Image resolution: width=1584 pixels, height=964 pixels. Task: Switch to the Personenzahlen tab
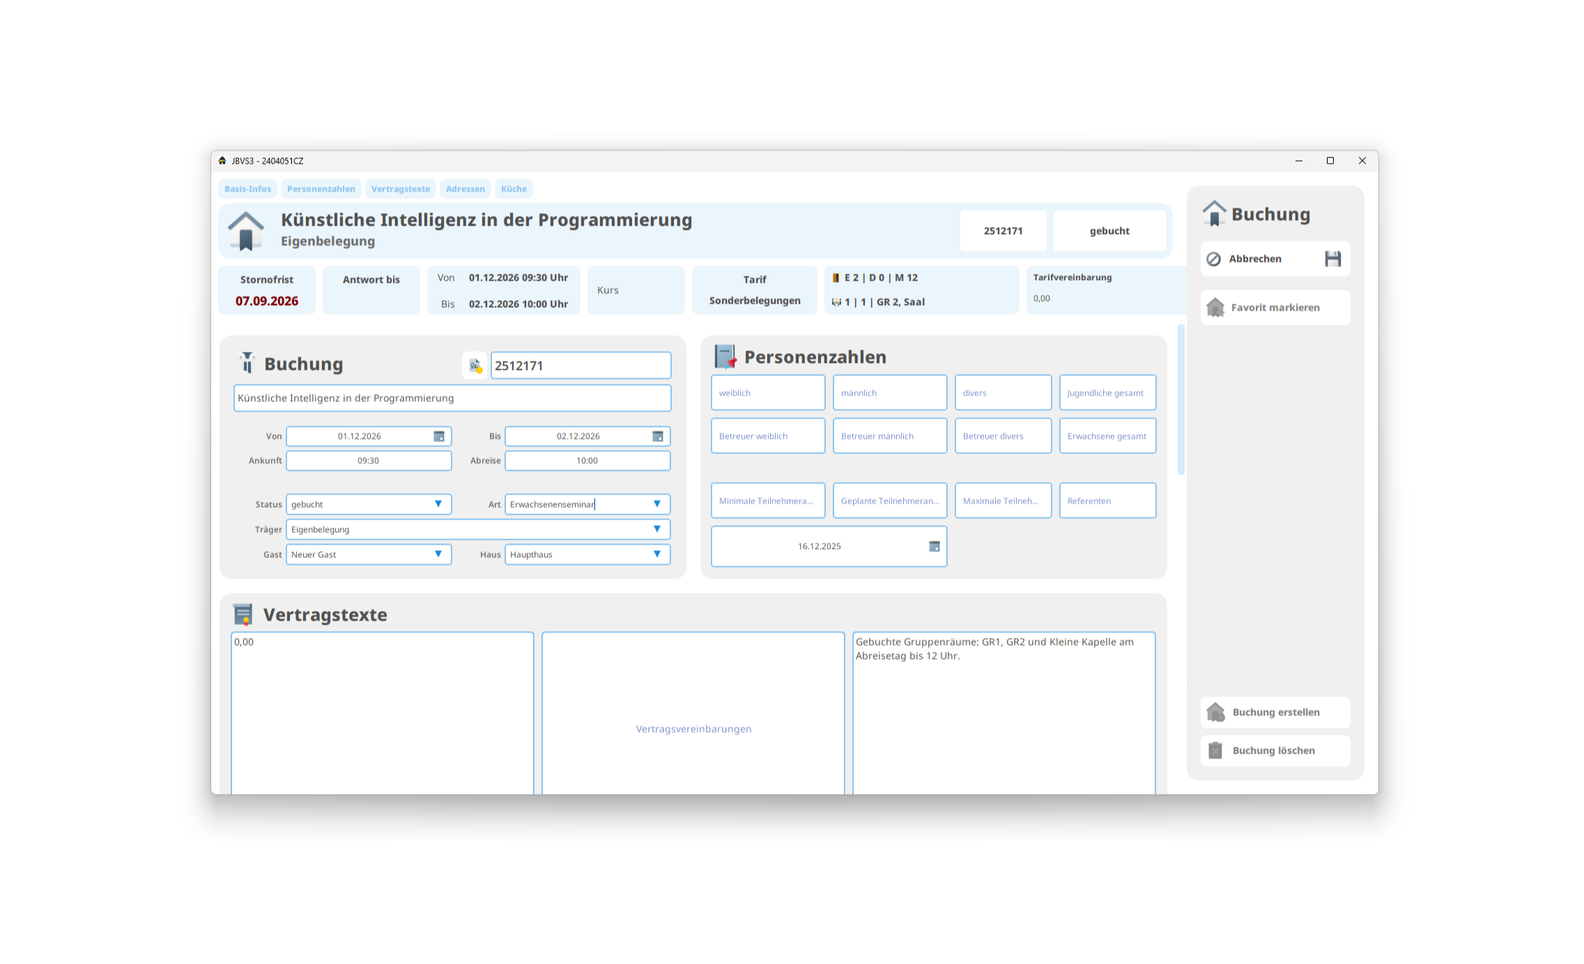[321, 189]
